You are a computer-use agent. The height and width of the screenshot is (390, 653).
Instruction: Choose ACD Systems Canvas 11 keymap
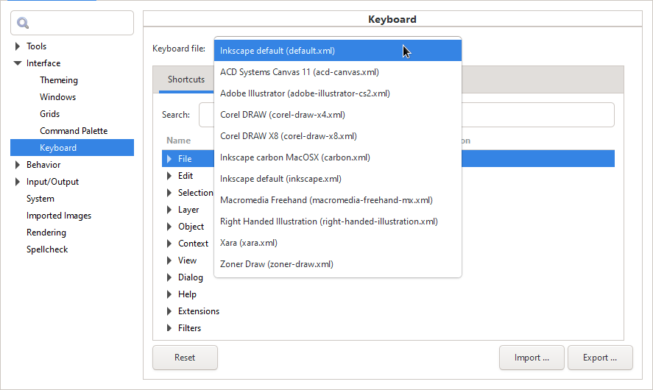[338, 72]
